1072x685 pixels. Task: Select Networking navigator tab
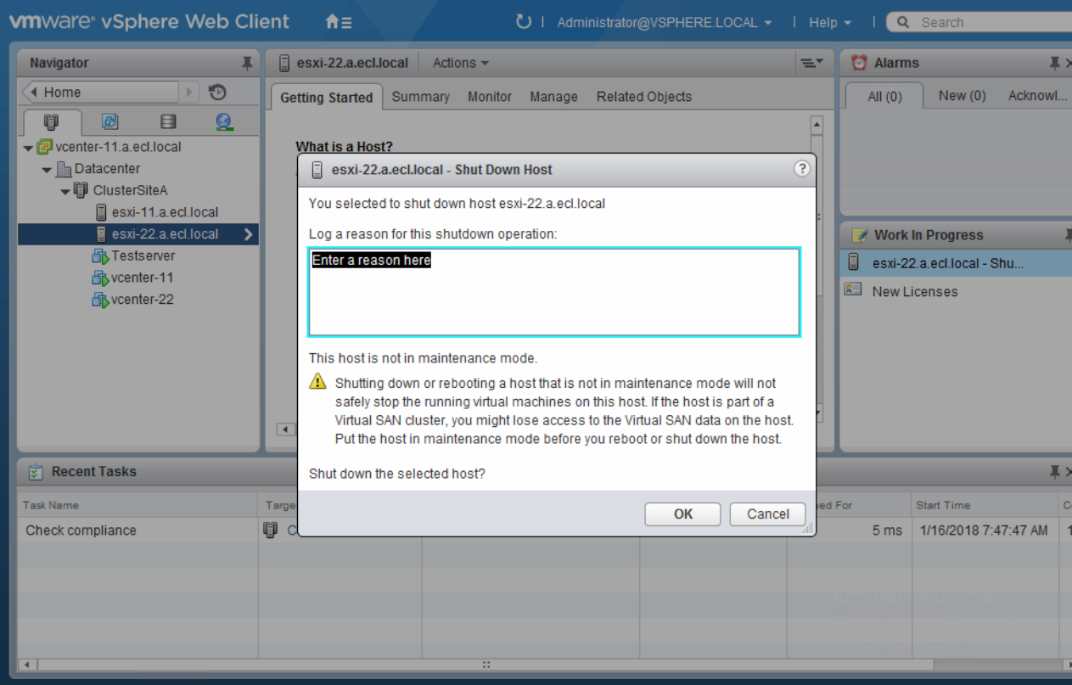click(224, 122)
